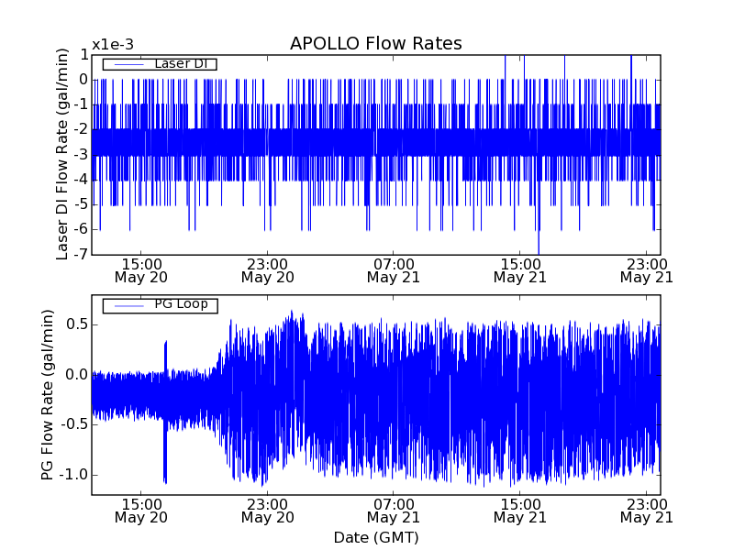Click the Date (GMT) x-axis label
The image size is (734, 550).
[375, 537]
